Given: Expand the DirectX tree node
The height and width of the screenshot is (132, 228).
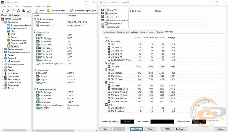Looking at the screenshot, I should pos(2,70).
